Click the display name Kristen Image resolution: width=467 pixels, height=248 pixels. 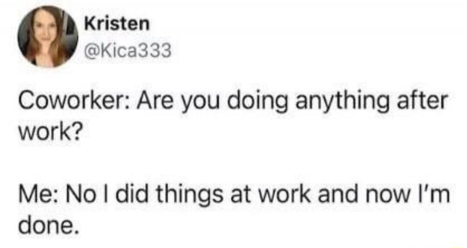point(117,24)
